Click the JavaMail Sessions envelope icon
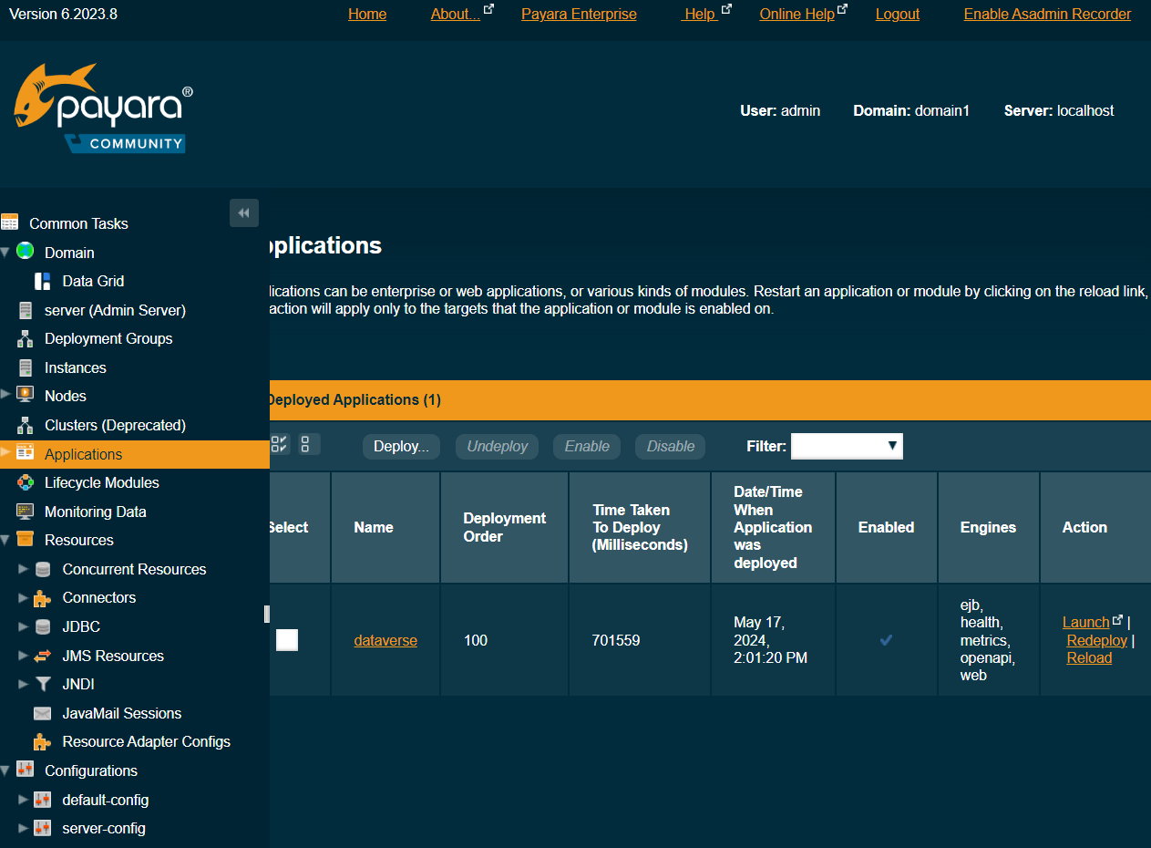Viewport: 1151px width, 848px height. tap(43, 713)
